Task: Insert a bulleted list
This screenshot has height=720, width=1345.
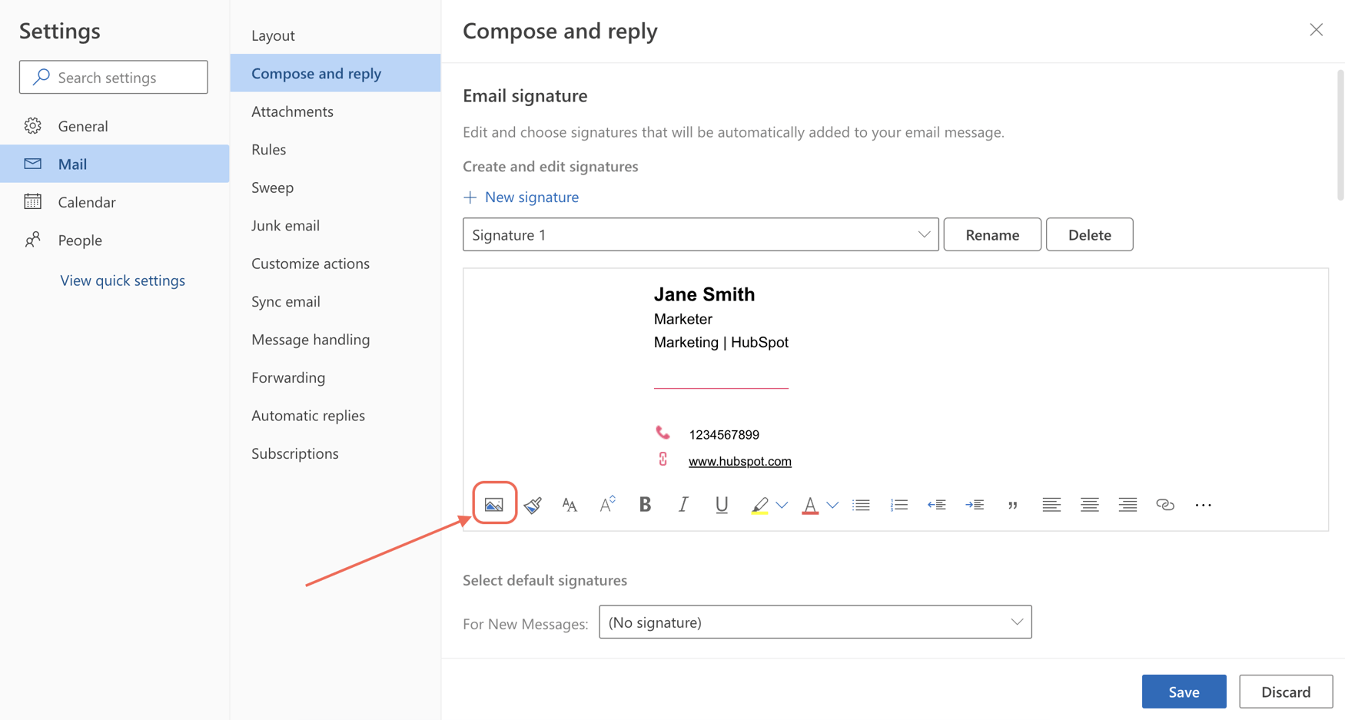Action: click(x=861, y=504)
